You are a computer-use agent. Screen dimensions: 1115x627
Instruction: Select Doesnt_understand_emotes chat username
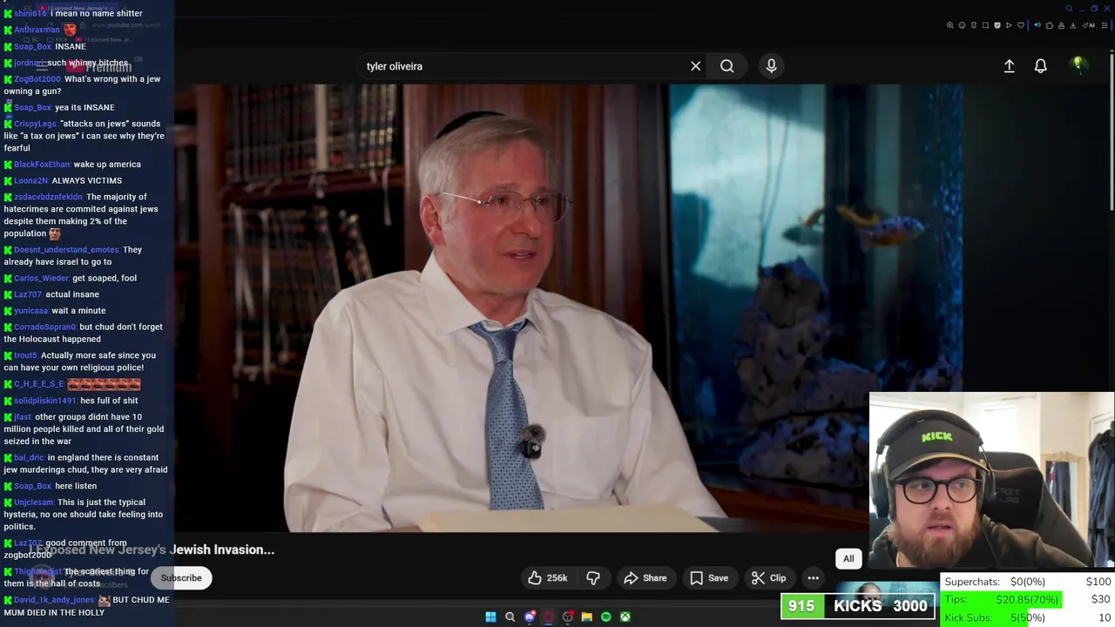[x=66, y=250]
